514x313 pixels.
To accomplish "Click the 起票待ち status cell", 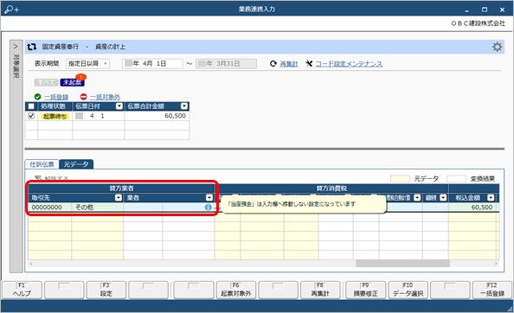I will 55,116.
